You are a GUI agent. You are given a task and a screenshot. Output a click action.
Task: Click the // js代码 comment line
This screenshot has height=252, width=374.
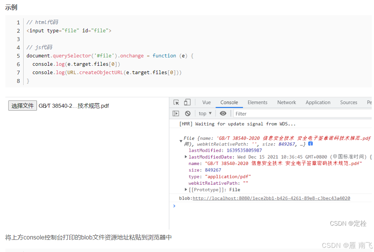coord(39,48)
